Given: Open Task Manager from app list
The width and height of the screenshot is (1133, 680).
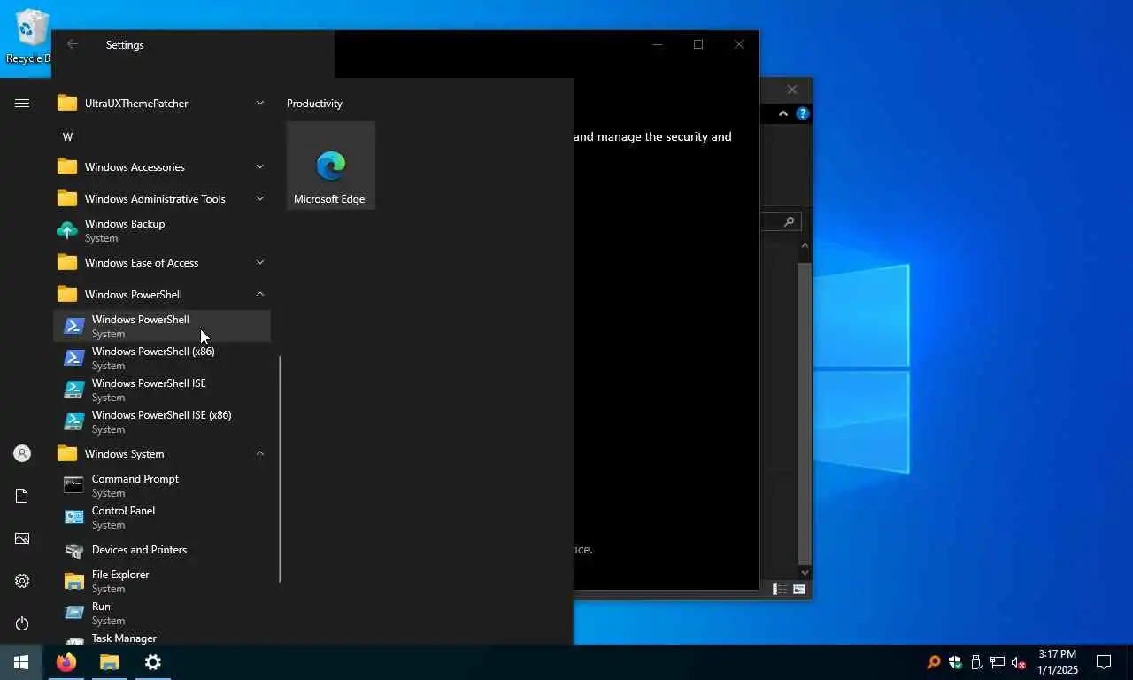Looking at the screenshot, I should 162,637.
